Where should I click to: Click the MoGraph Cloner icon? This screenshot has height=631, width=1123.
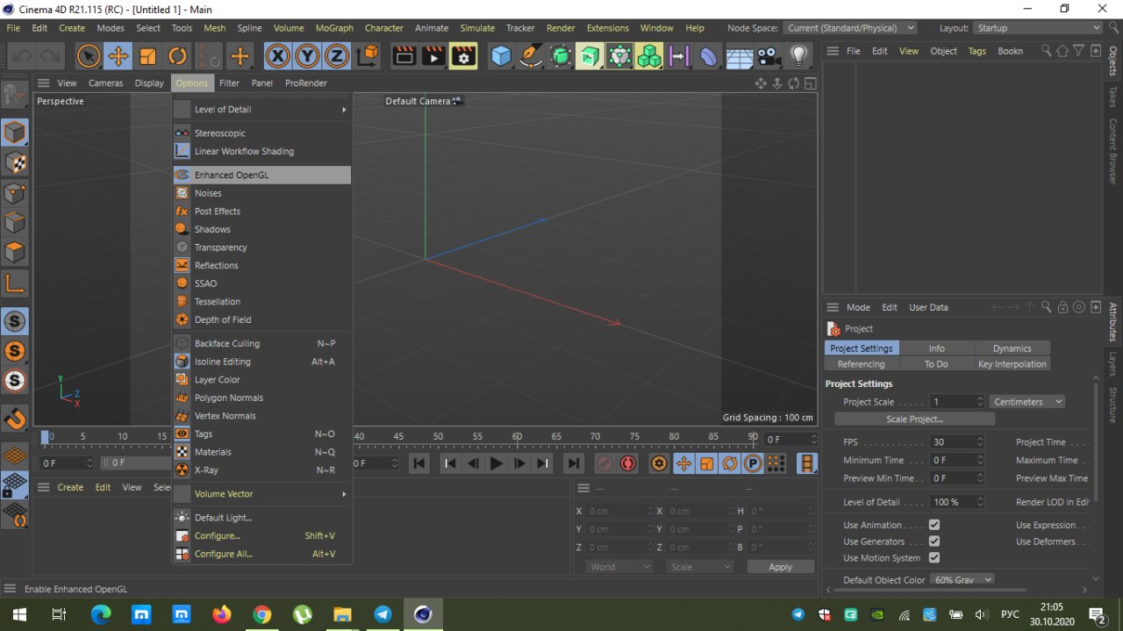[x=649, y=57]
